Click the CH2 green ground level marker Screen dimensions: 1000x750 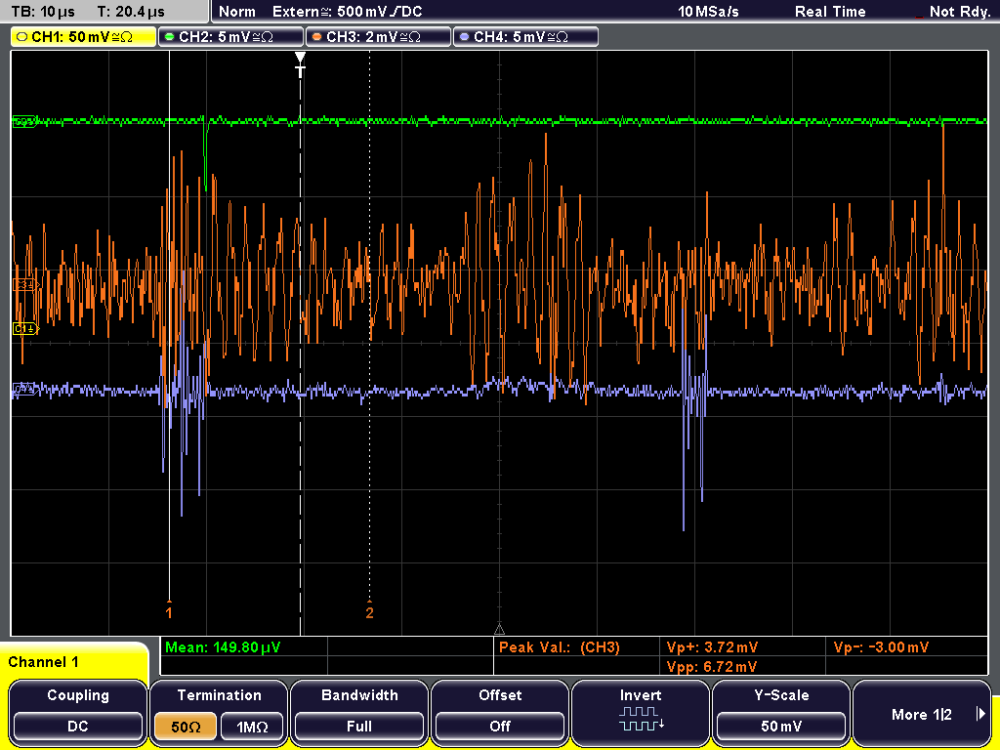[24, 121]
